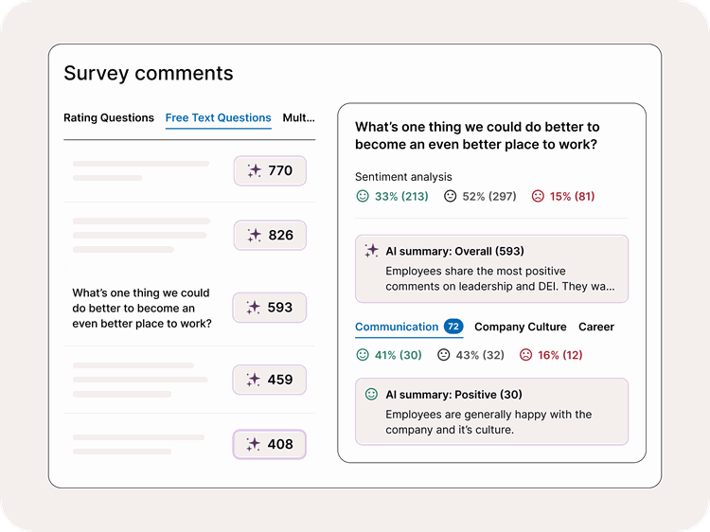Switch to the Career topic tab
Image resolution: width=710 pixels, height=532 pixels.
tap(595, 327)
